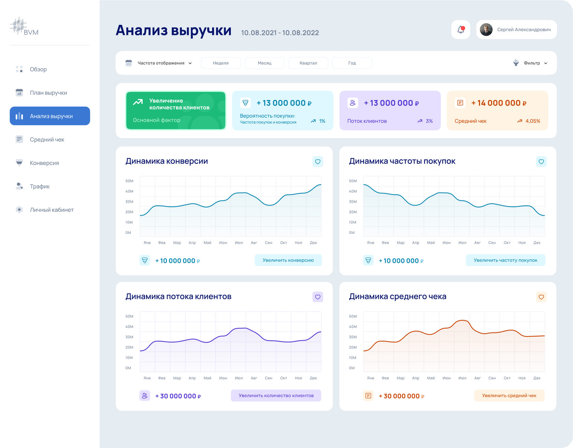
Task: Click the Увеличить частоту покупок button
Action: [x=505, y=260]
